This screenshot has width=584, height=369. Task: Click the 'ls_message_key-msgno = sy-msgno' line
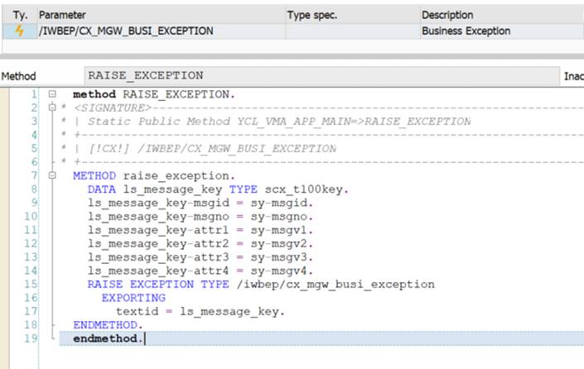coord(200,217)
